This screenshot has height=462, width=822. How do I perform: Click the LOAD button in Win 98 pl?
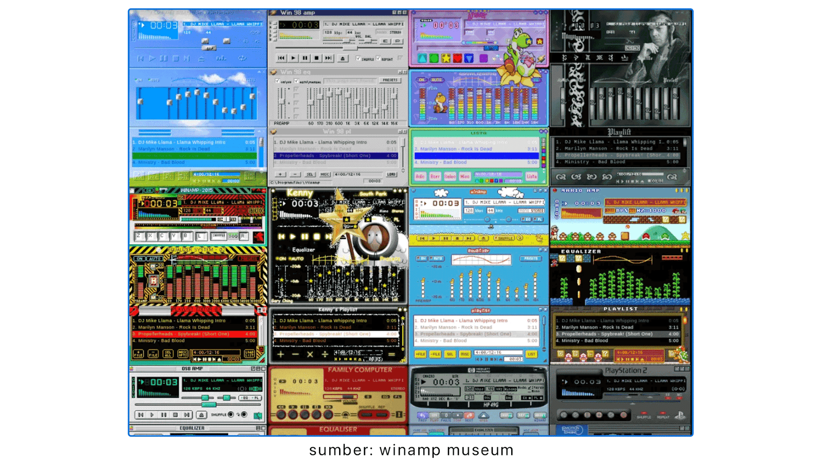391,175
